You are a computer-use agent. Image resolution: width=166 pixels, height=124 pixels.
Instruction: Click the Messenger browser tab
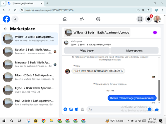(x=25, y=3)
